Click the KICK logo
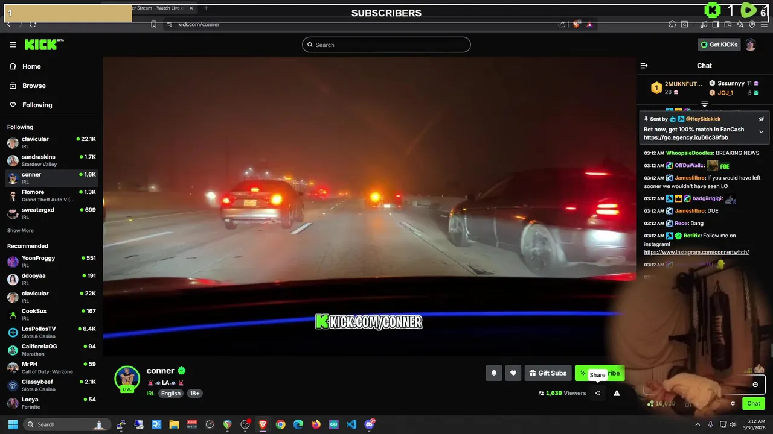This screenshot has width=773, height=434. 44,45
